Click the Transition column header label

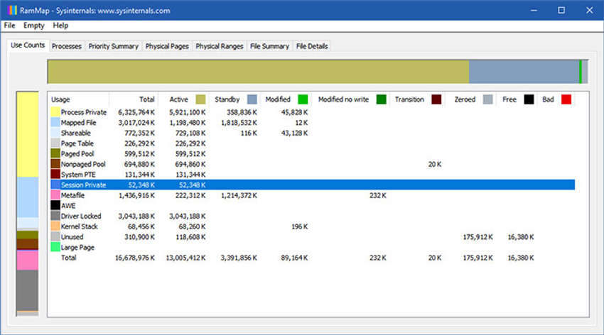[409, 99]
